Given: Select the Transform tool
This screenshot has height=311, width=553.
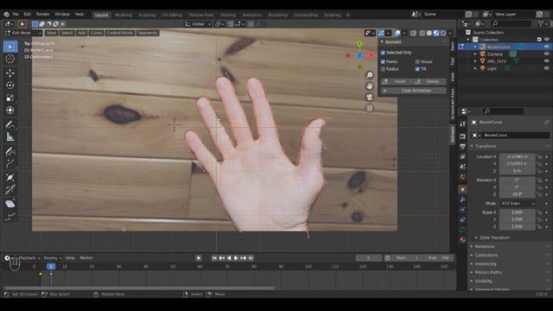Looking at the screenshot, I should click(x=10, y=110).
